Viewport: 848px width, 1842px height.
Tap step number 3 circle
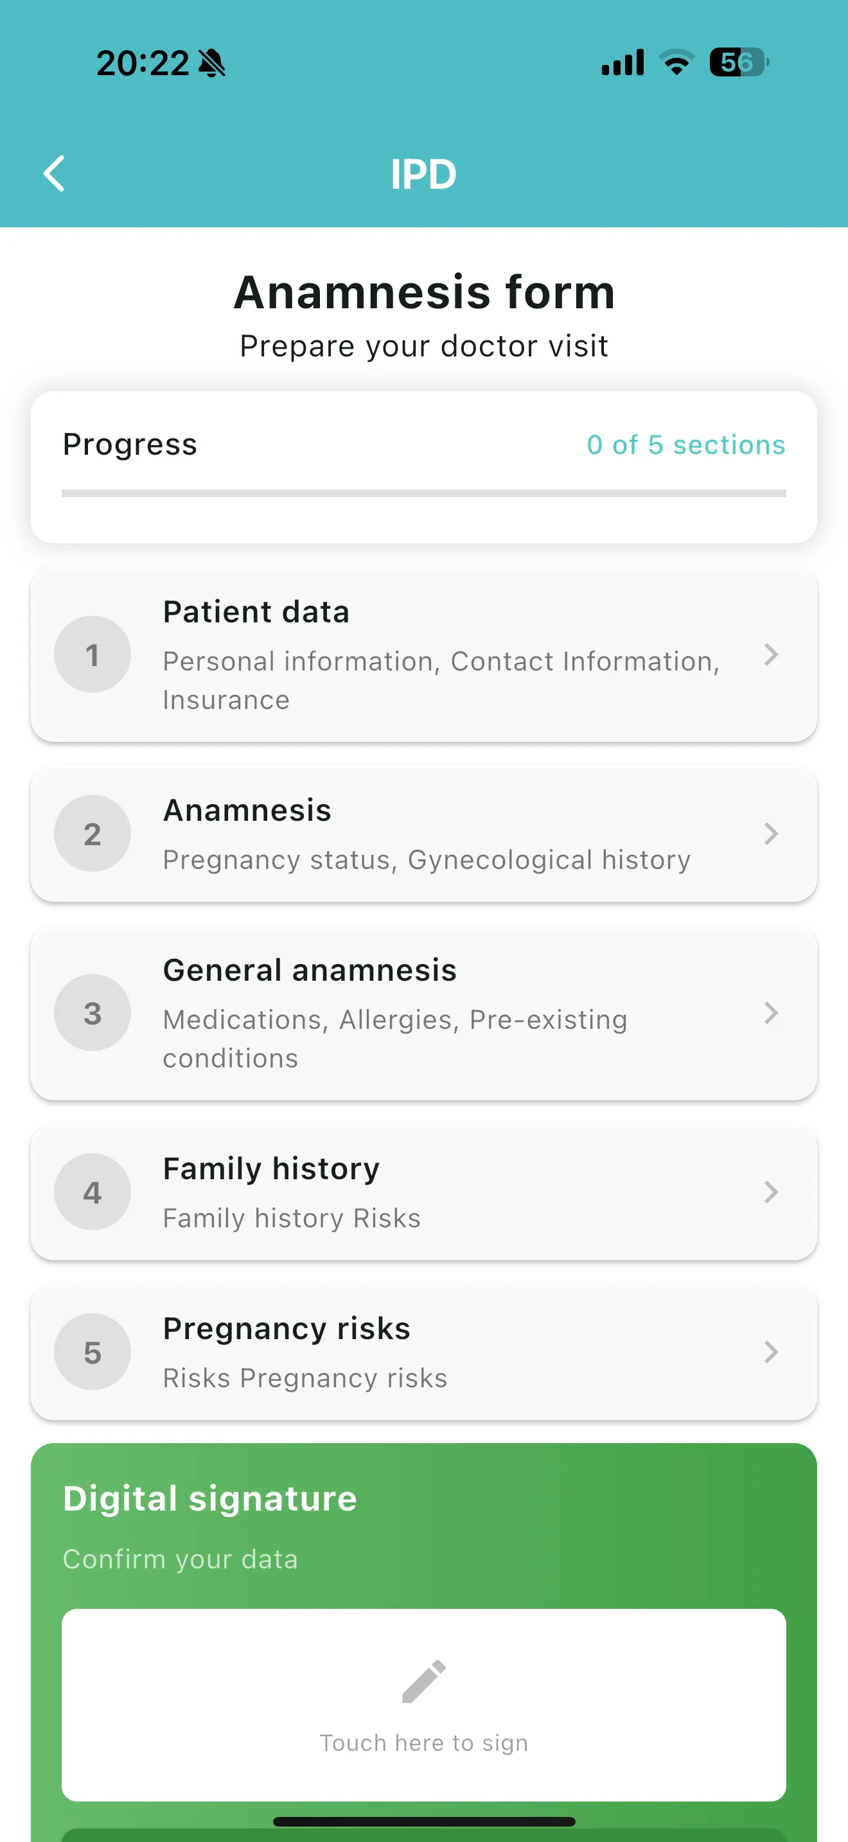pos(93,1013)
